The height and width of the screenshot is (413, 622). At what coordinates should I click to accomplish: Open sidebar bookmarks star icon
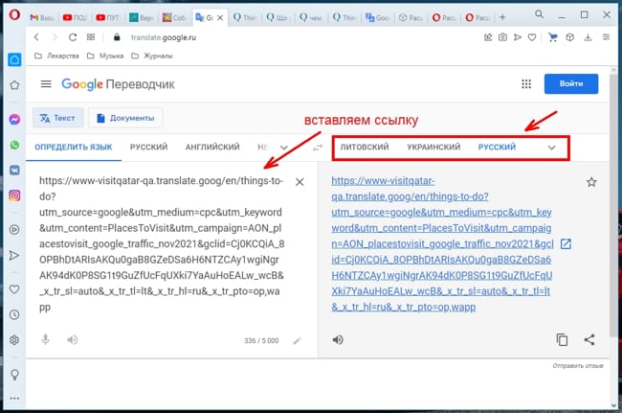[x=14, y=85]
